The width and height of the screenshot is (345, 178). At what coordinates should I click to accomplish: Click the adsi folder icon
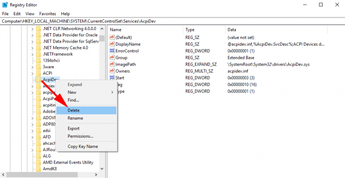[x=39, y=130]
